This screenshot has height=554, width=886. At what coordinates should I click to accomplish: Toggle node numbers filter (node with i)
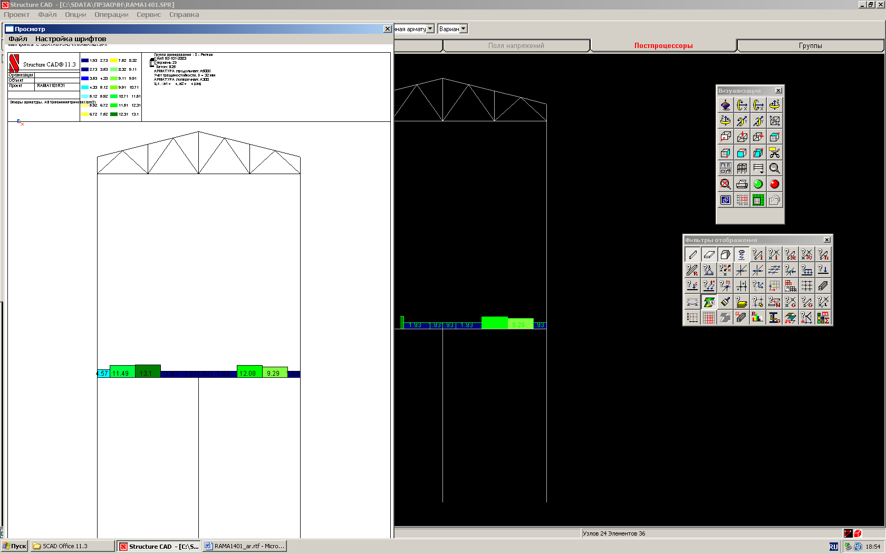[774, 254]
